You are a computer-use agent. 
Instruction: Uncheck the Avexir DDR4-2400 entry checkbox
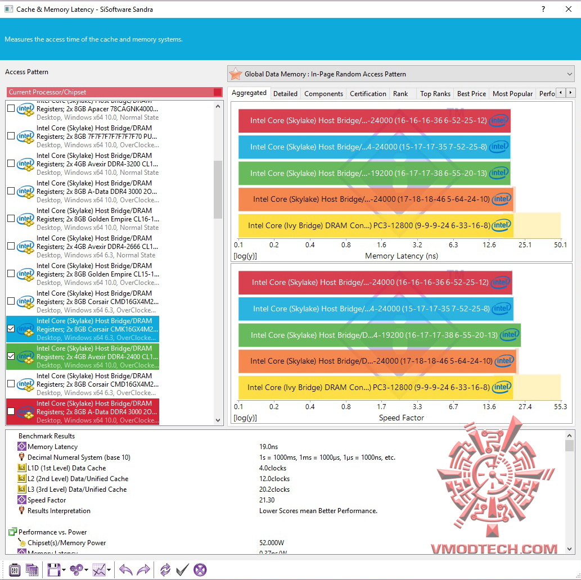(11, 356)
